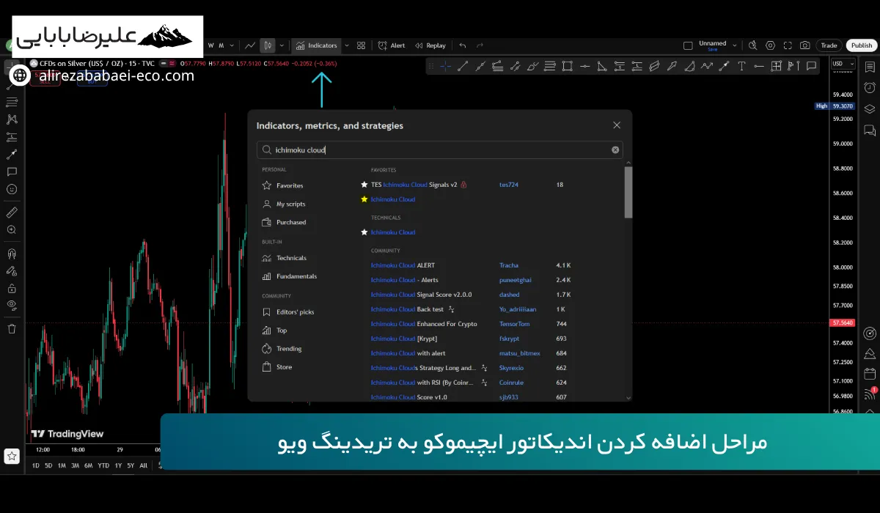Open Trending community scripts
Viewport: 880px width, 513px height.
[282, 349]
